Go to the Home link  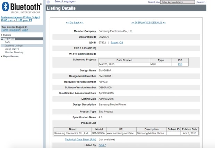tap(5, 30)
